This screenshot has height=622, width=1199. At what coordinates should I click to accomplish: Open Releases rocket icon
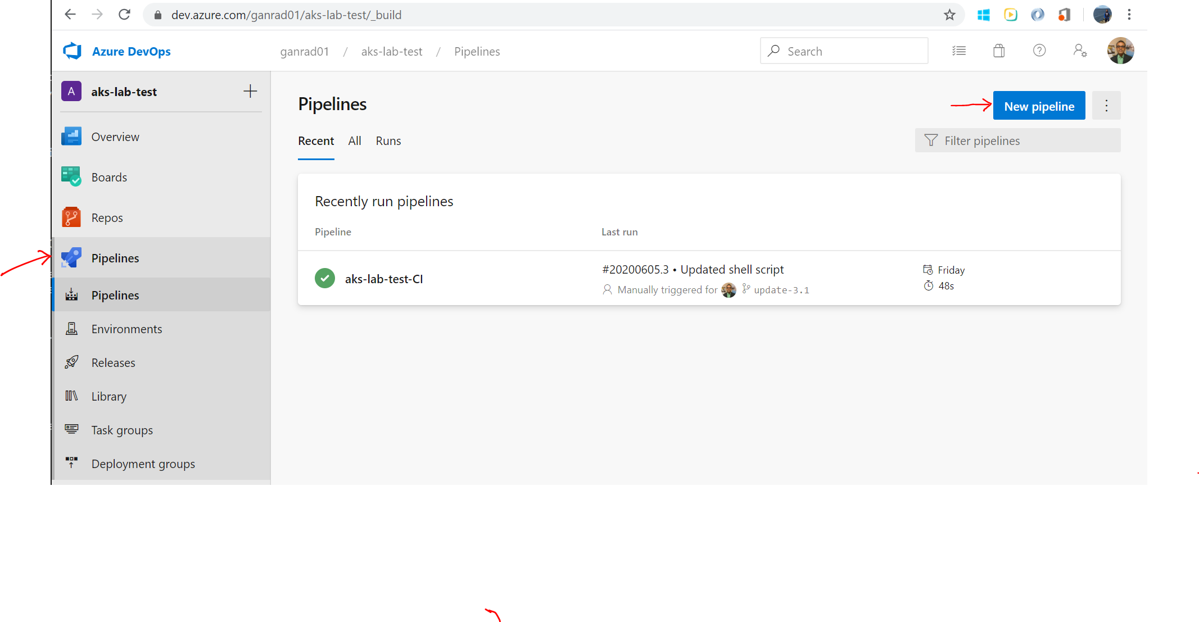pyautogui.click(x=71, y=362)
